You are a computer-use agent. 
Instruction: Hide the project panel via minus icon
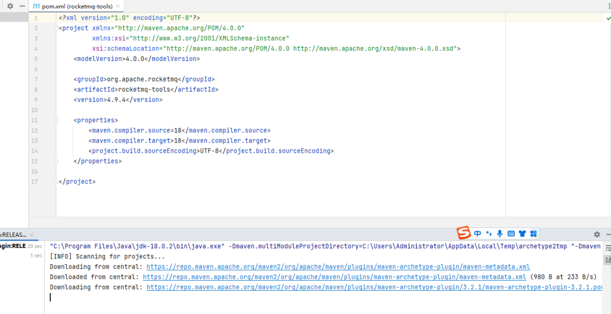[x=22, y=6]
